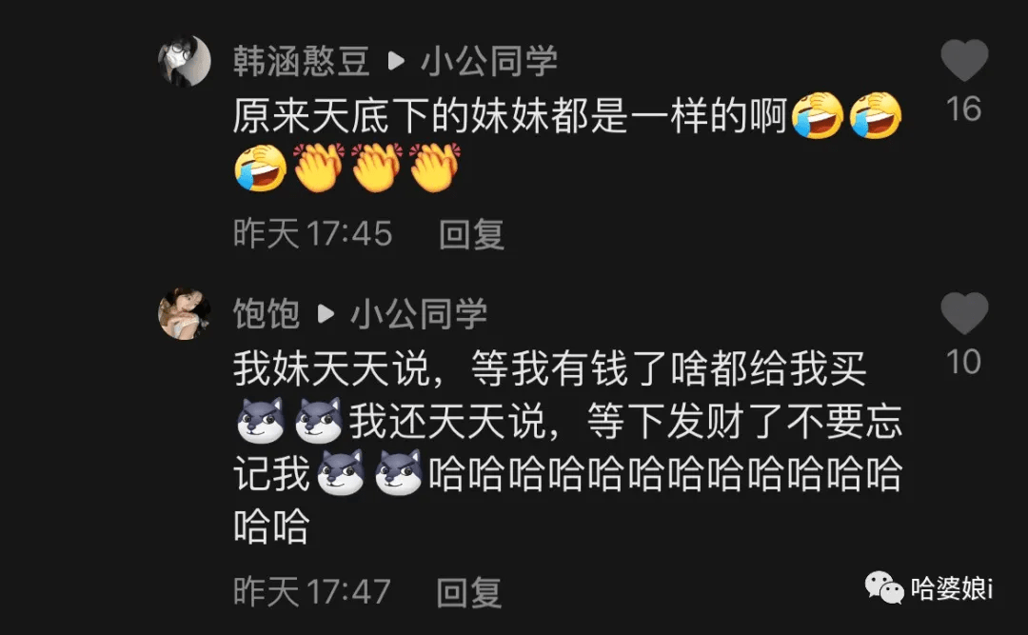Click the reply arrow after 韩涵憨豆
The width and height of the screenshot is (1028, 635).
point(395,61)
